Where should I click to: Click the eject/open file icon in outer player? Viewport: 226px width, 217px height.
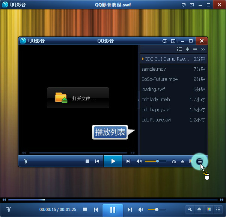tap(199, 209)
